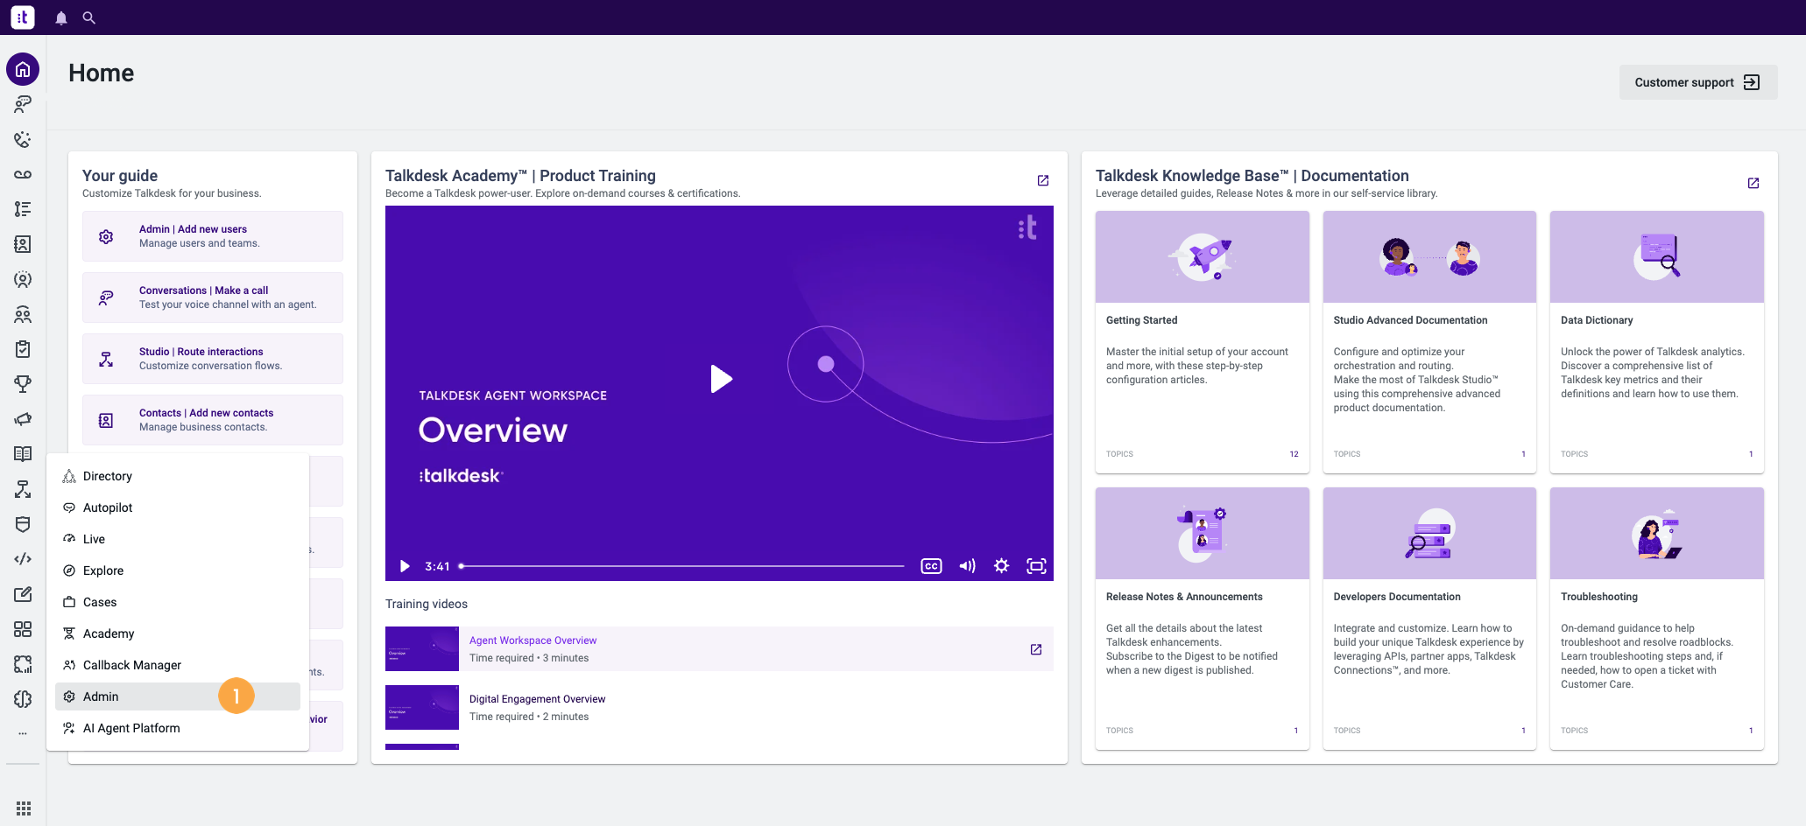Click the Agent Workspace Overview video thumbnail

422,649
